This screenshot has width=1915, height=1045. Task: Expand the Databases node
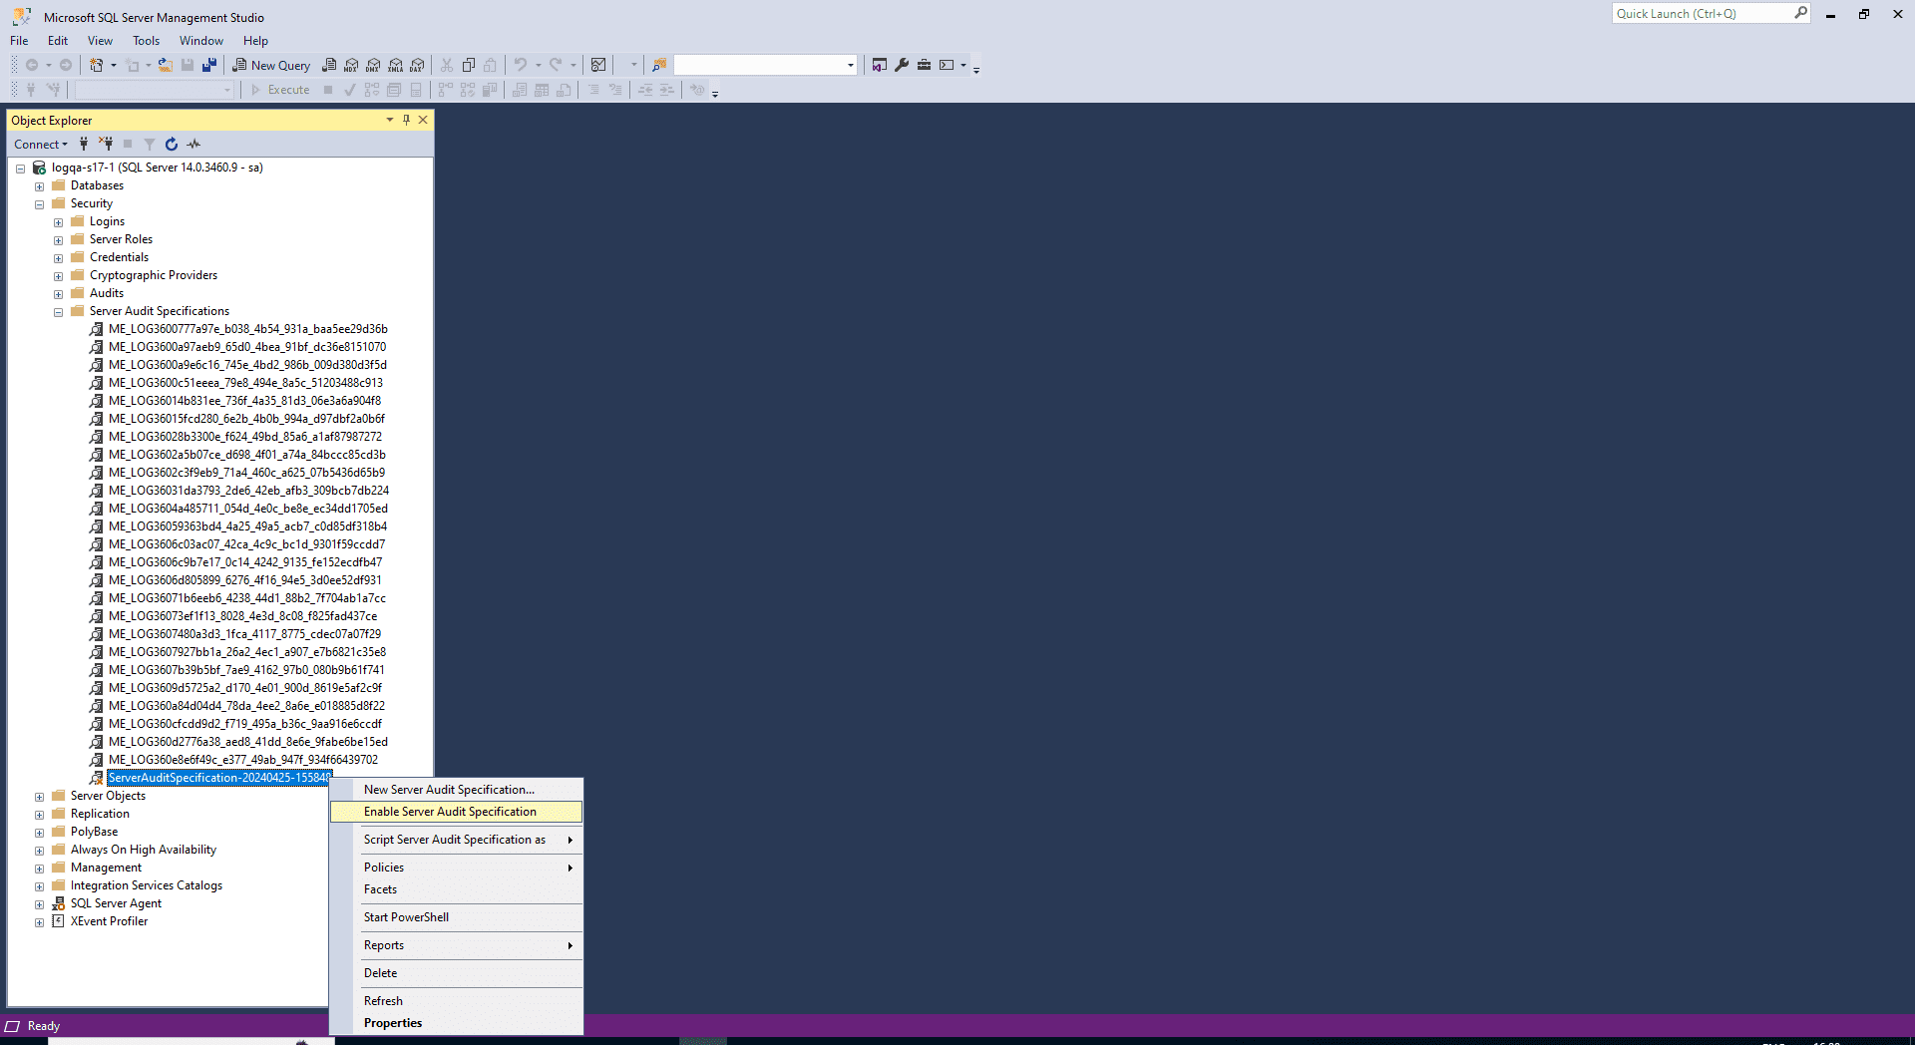tap(39, 186)
